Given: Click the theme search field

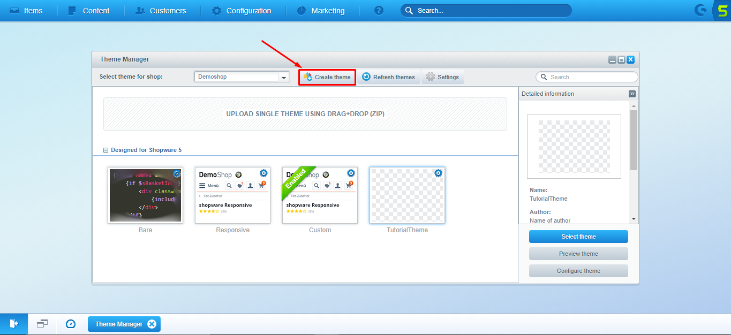Looking at the screenshot, I should tap(587, 77).
